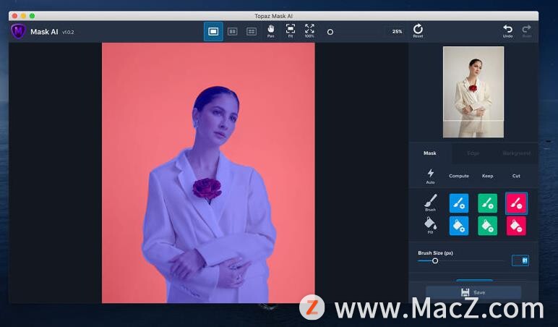The image size is (558, 327).
Task: Choose the blue Compute brush
Action: tap(459, 203)
